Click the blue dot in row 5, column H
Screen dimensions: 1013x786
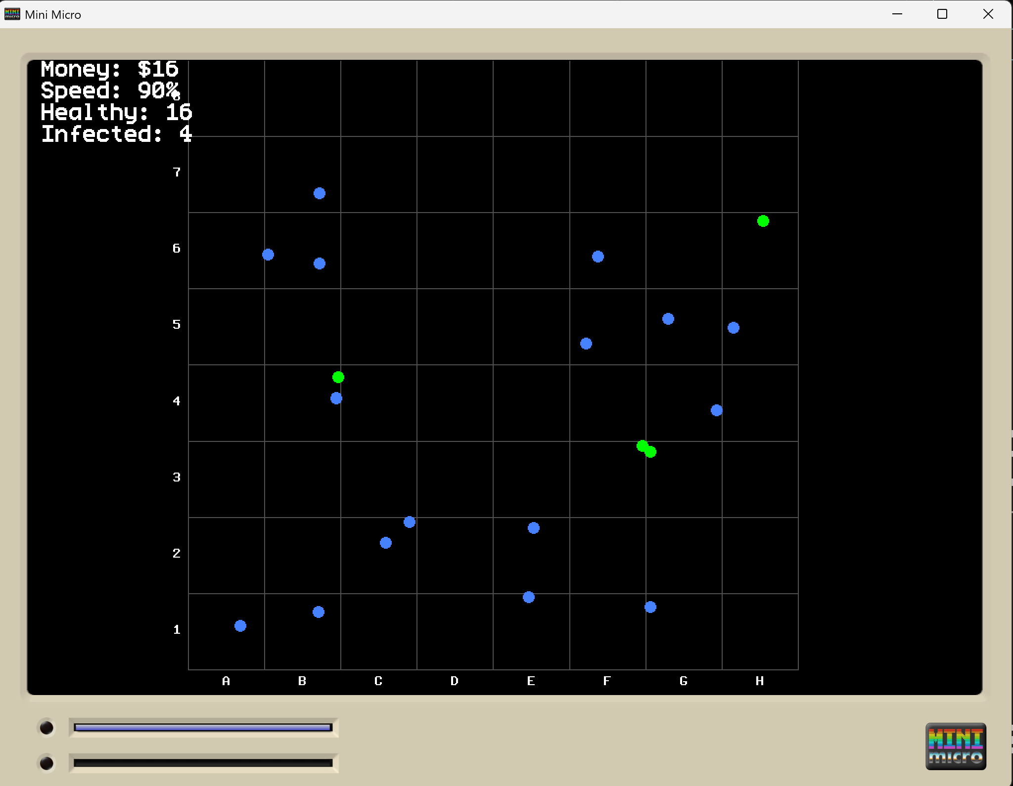click(734, 328)
